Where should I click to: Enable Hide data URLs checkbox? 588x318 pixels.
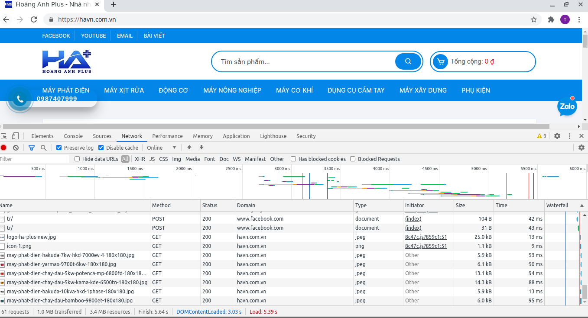point(77,159)
